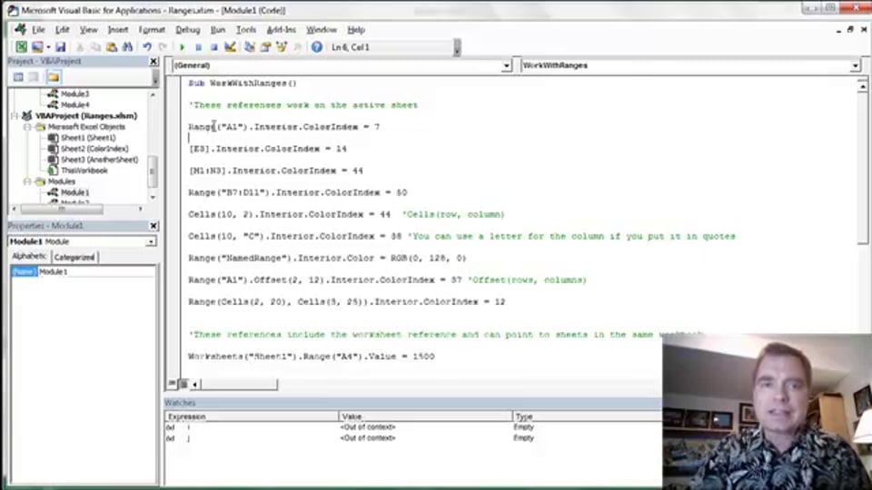Click Procedure View button at code window bottom

point(172,384)
